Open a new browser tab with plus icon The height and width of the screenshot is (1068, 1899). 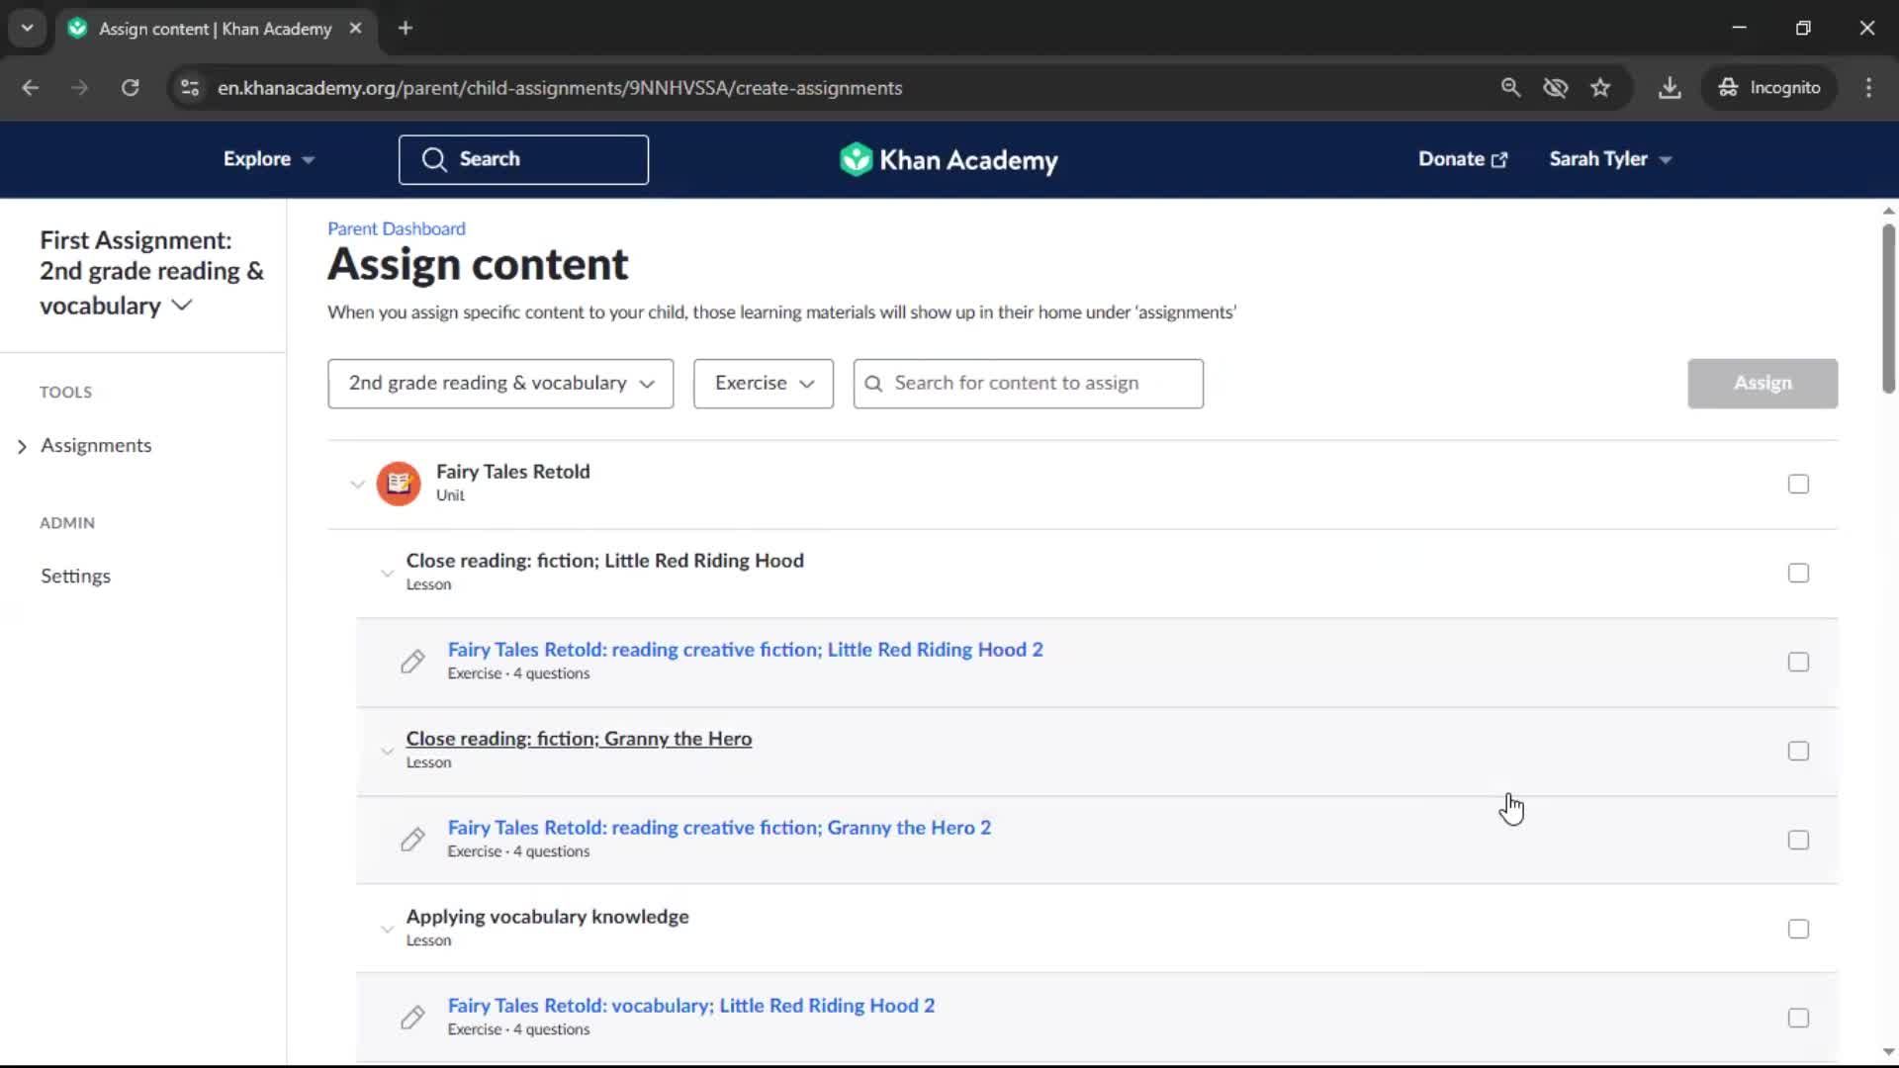[406, 29]
